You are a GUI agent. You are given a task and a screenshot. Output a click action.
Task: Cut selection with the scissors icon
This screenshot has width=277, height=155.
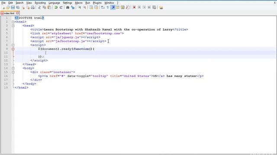point(39,7)
